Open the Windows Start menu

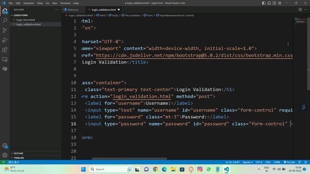83,169
